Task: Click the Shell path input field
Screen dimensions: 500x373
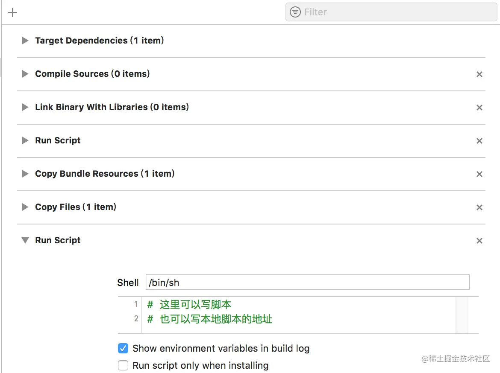Action: [307, 282]
